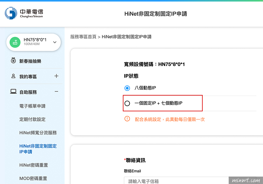263x184 pixels.
Task: Go to 定期付款設定
Action: coord(32,119)
